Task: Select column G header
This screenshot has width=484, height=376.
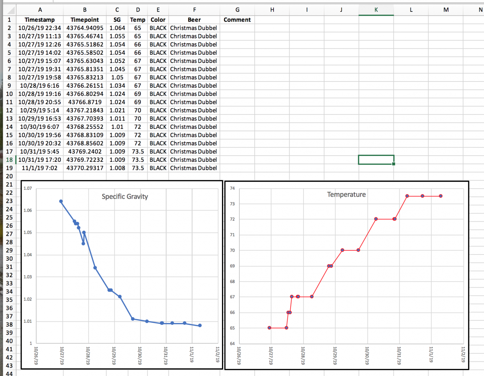Action: 237,10
